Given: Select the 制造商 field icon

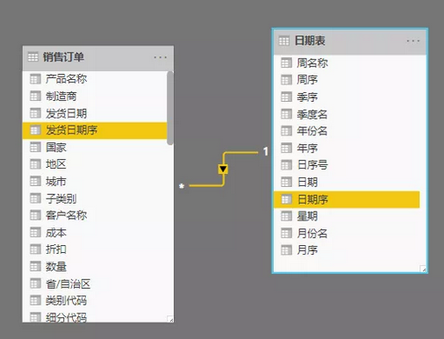Looking at the screenshot, I should [x=35, y=96].
